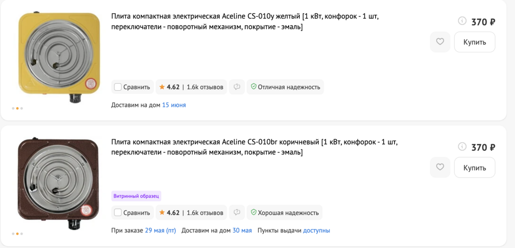This screenshot has width=515, height=248.
Task: Select first image dot under yellow stove
Action: point(13,108)
